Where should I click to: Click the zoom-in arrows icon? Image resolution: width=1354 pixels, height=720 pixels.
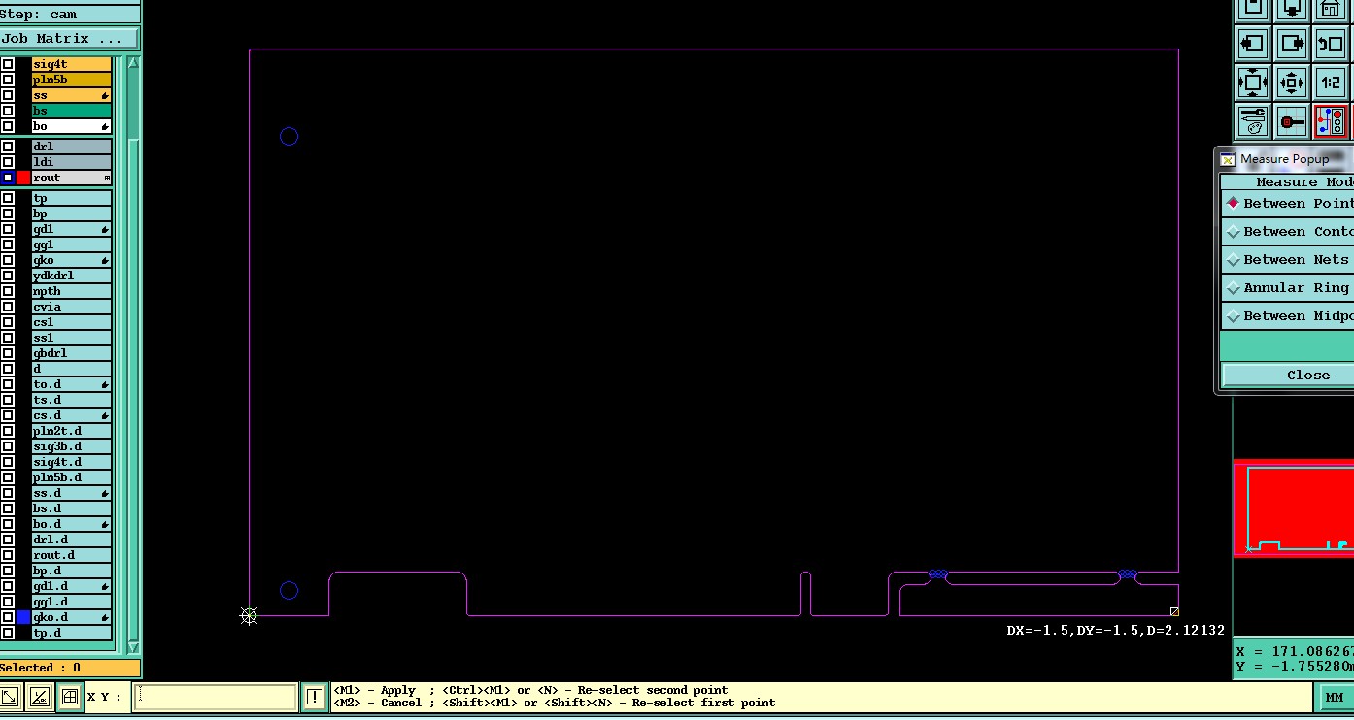[1252, 82]
